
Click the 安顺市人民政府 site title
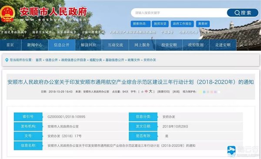coord(54,12)
